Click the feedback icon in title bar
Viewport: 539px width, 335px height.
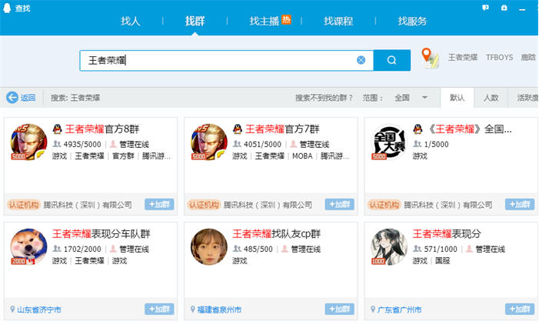(485, 8)
